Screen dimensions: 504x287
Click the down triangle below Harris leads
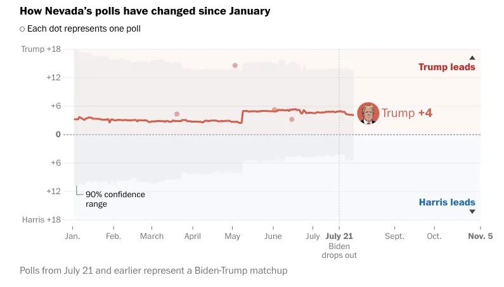tap(472, 212)
